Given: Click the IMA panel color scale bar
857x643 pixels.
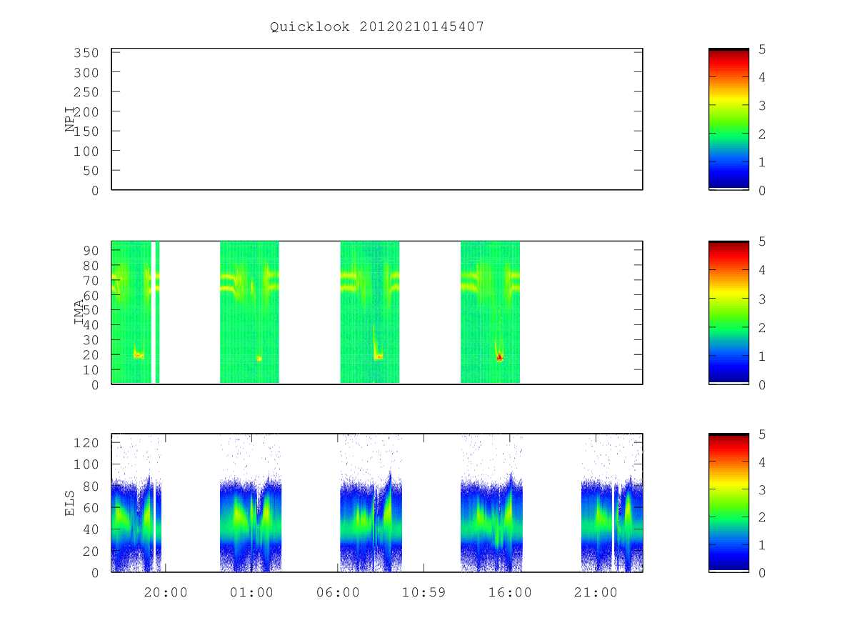Looking at the screenshot, I should coord(728,312).
